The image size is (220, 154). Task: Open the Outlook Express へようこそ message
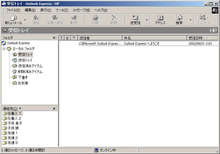click(142, 44)
